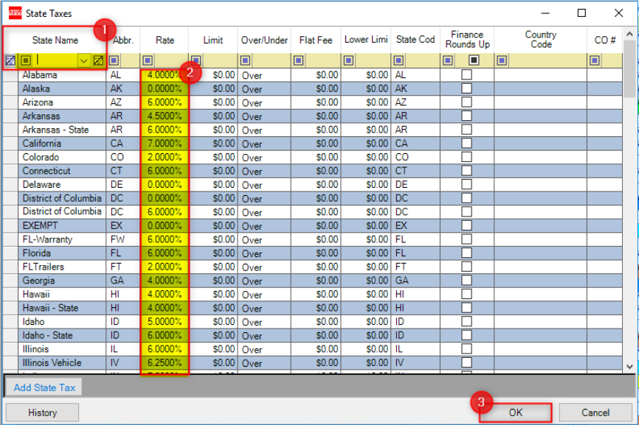Image resolution: width=639 pixels, height=425 pixels.
Task: Open the Limit column filter operator icon
Action: [x=196, y=60]
